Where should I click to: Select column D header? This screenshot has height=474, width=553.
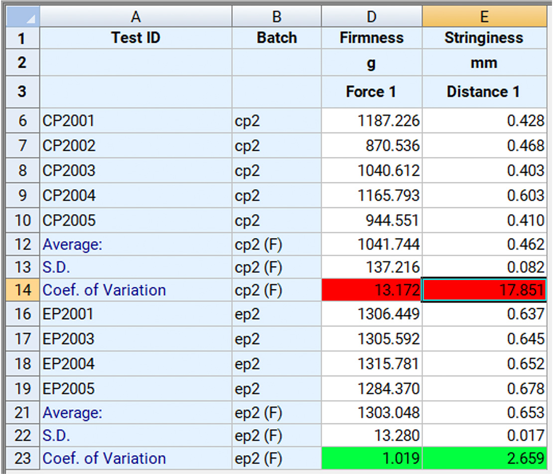coord(372,17)
